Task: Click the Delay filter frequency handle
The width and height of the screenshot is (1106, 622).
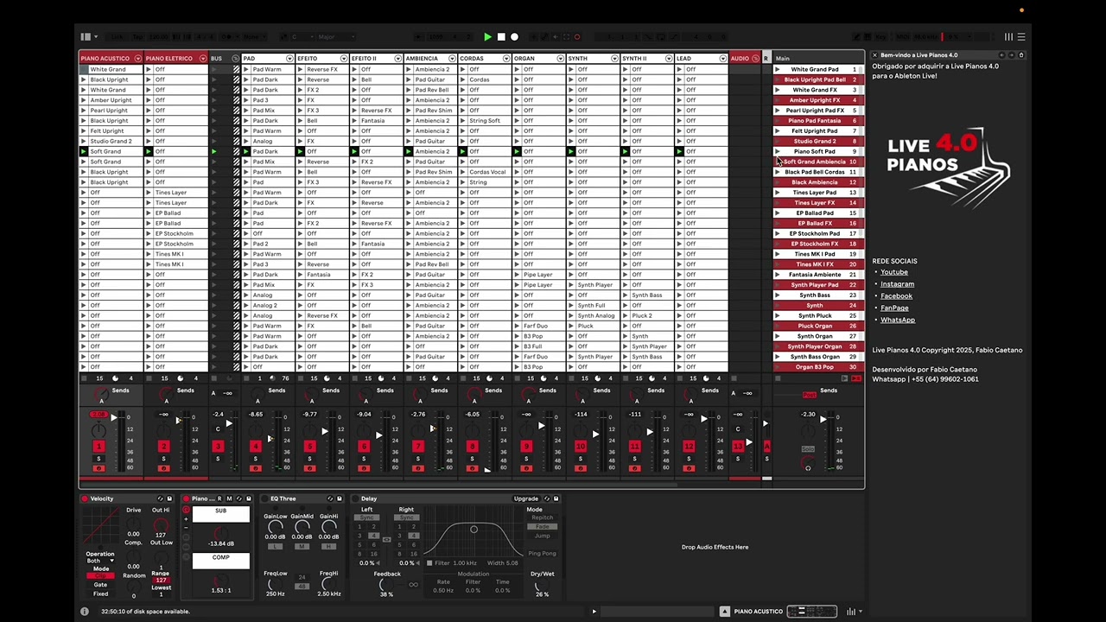Action: 474,530
